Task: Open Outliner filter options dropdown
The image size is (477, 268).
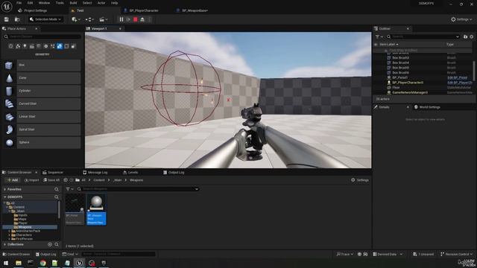Action: [379, 36]
